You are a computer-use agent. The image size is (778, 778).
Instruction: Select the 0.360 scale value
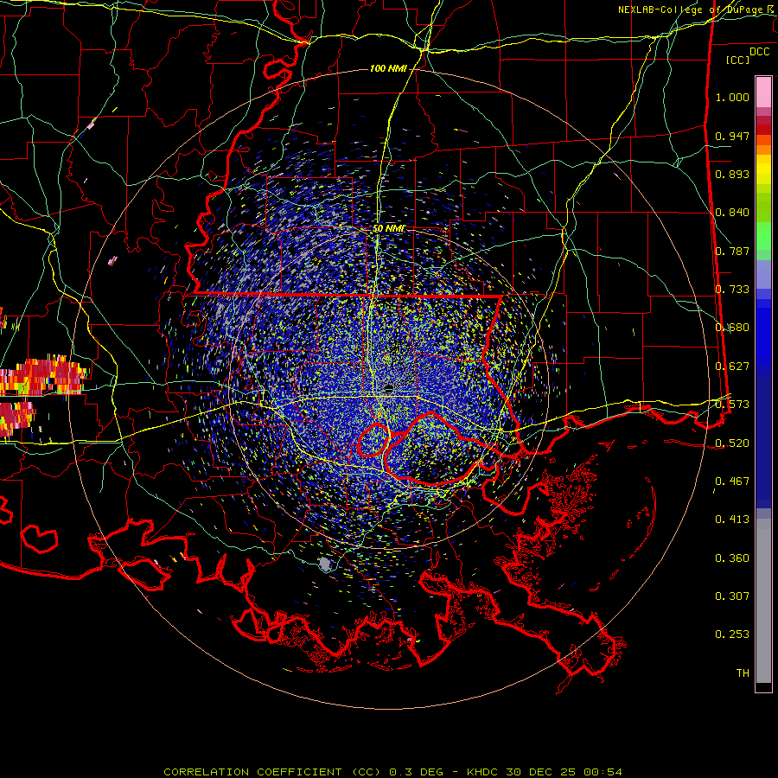(732, 558)
